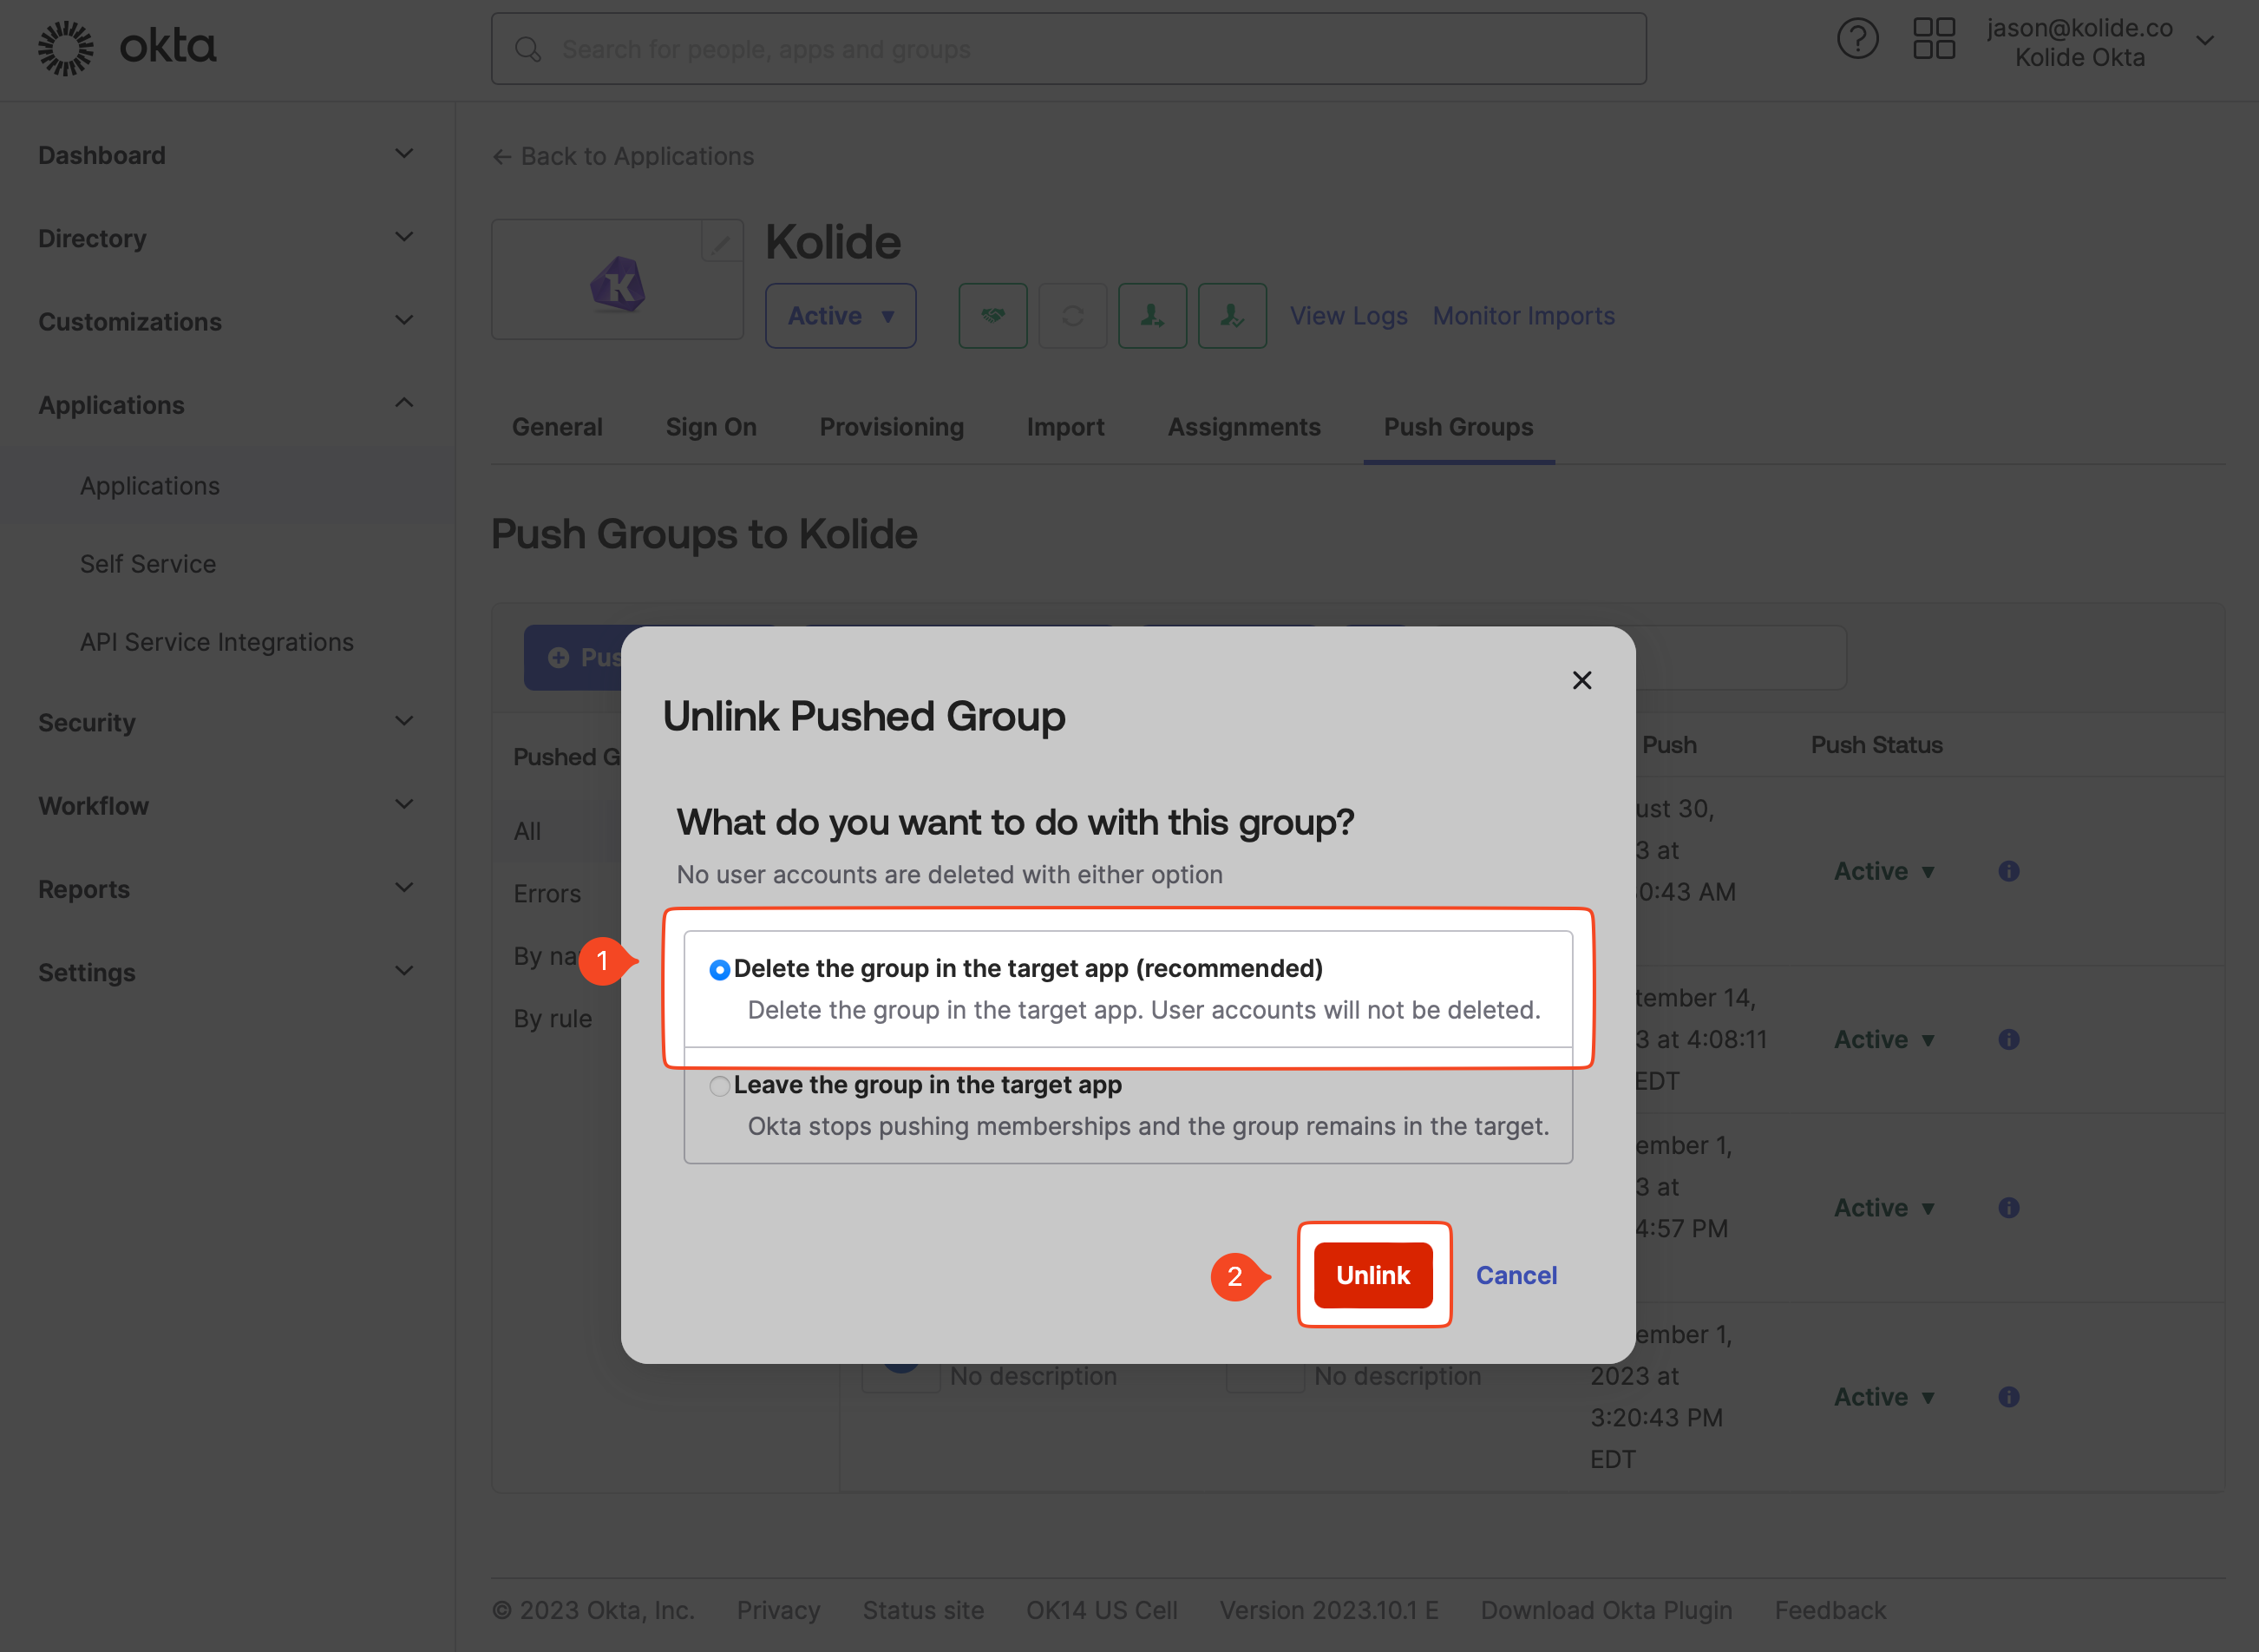Click the search people, apps, groups field

[1068, 49]
